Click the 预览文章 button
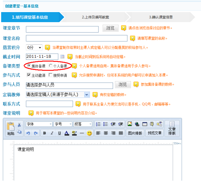The width and height of the screenshot is (201, 181). click(155, 133)
